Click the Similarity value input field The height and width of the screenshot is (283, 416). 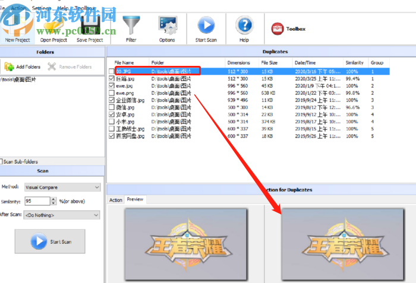point(37,201)
